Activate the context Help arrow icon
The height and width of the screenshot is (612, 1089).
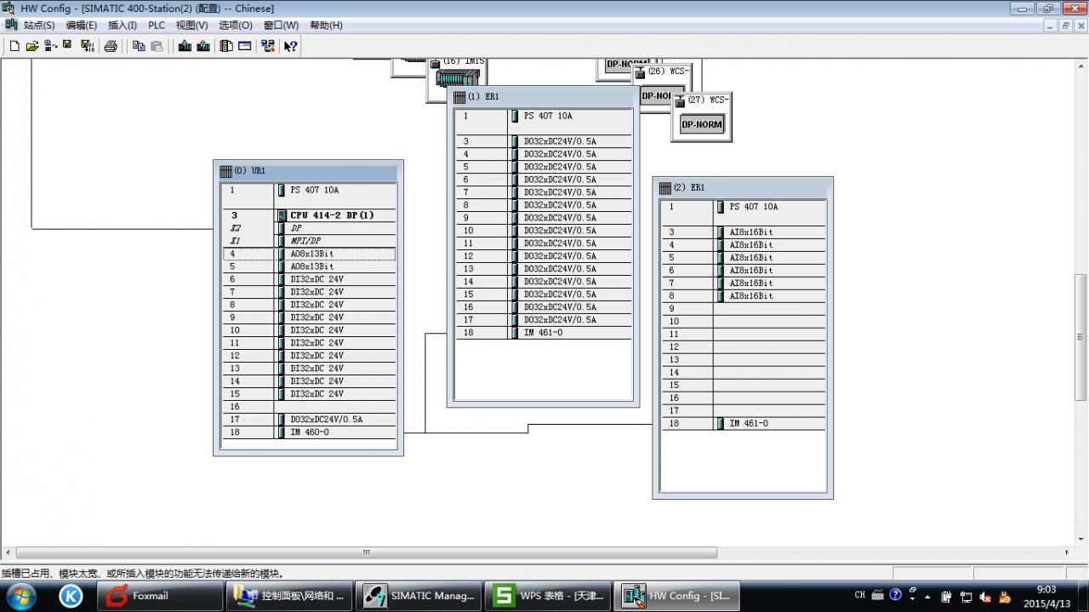point(290,46)
